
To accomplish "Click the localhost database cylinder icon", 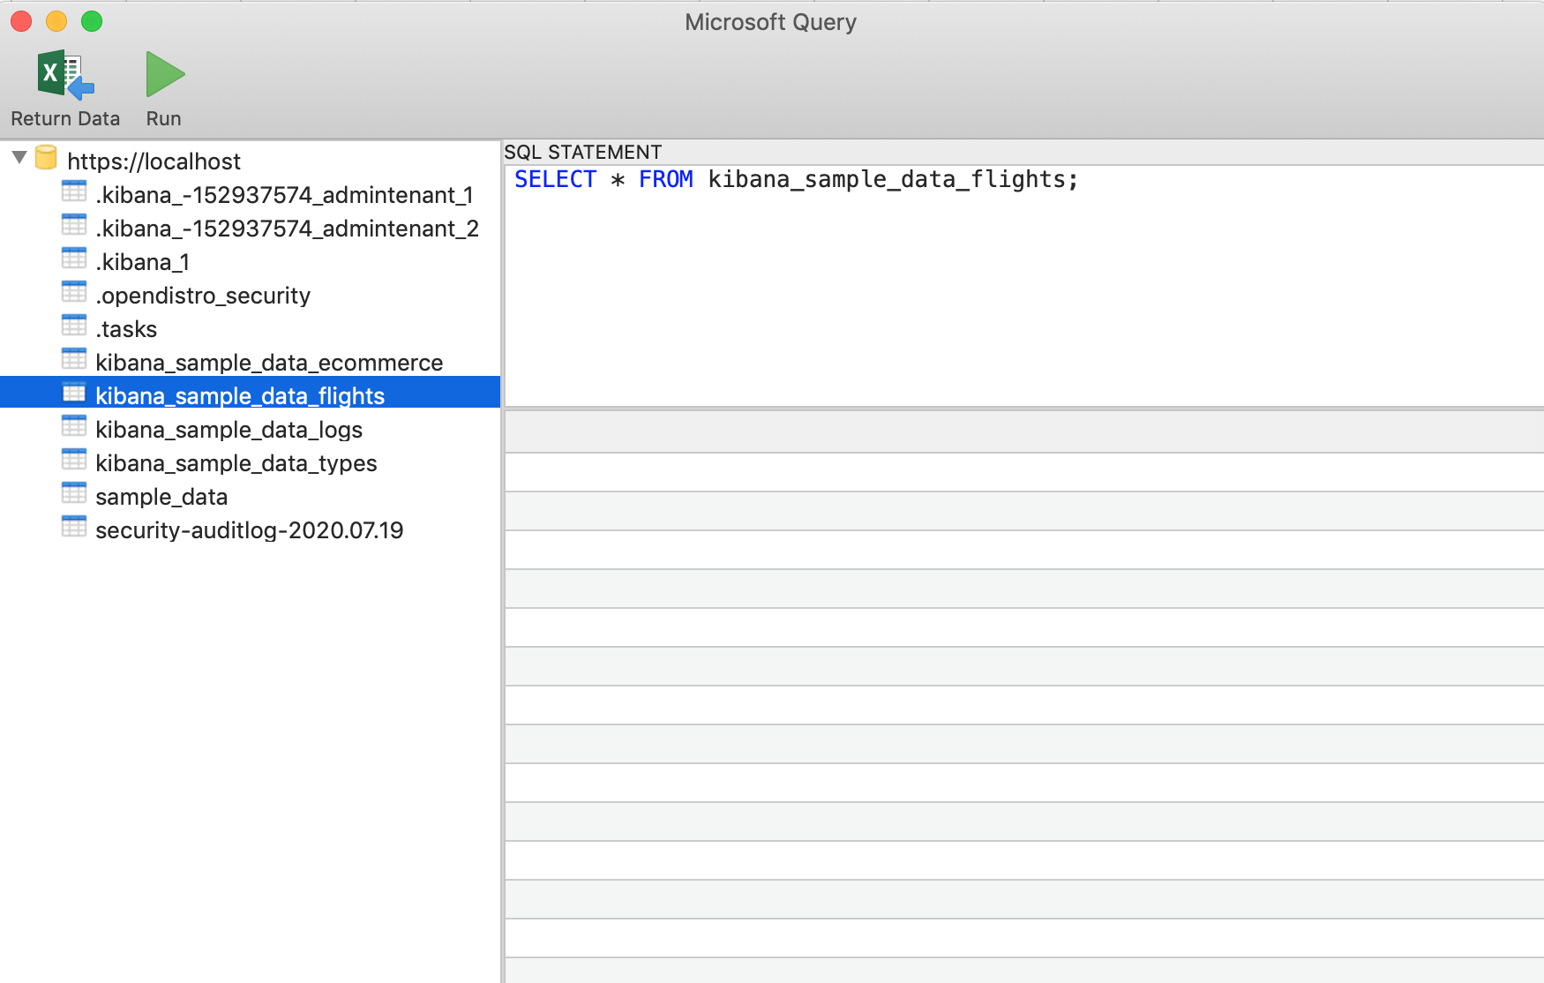I will [46, 158].
